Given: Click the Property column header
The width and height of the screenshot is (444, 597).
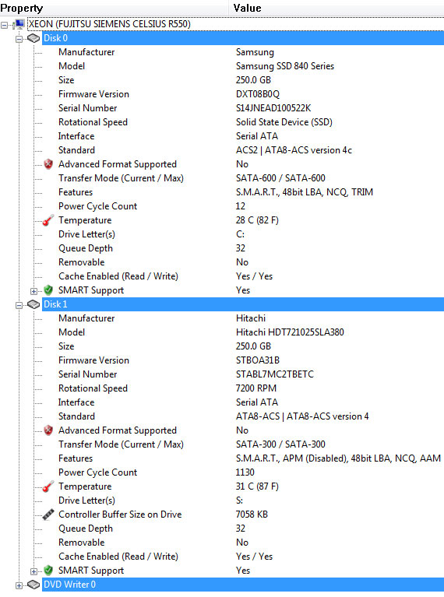Looking at the screenshot, I should 114,8.
